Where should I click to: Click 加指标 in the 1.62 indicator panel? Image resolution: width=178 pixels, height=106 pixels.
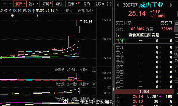[72, 84]
